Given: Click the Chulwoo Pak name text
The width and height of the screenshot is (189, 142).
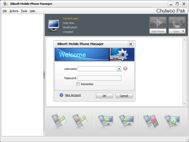Looking at the screenshot, I should [x=171, y=11].
